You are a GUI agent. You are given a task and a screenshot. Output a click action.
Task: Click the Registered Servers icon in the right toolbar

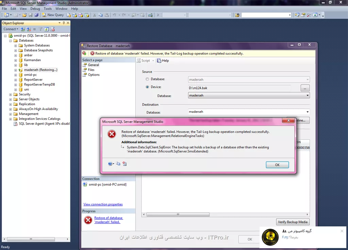point(297,15)
